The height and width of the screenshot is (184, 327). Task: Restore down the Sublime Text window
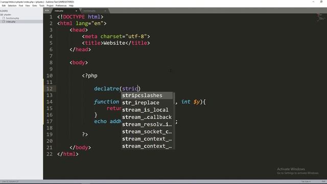(321, 2)
